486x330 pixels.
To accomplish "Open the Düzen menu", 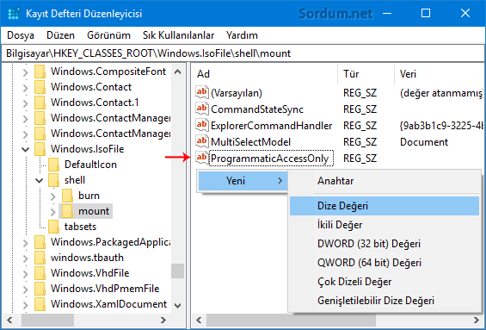I will (60, 35).
